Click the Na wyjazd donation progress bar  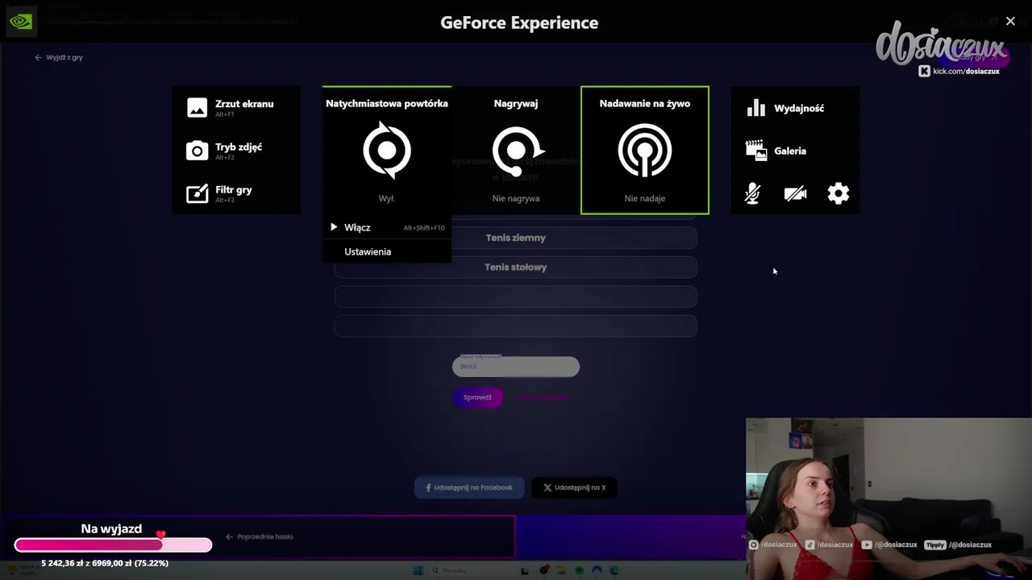(113, 545)
